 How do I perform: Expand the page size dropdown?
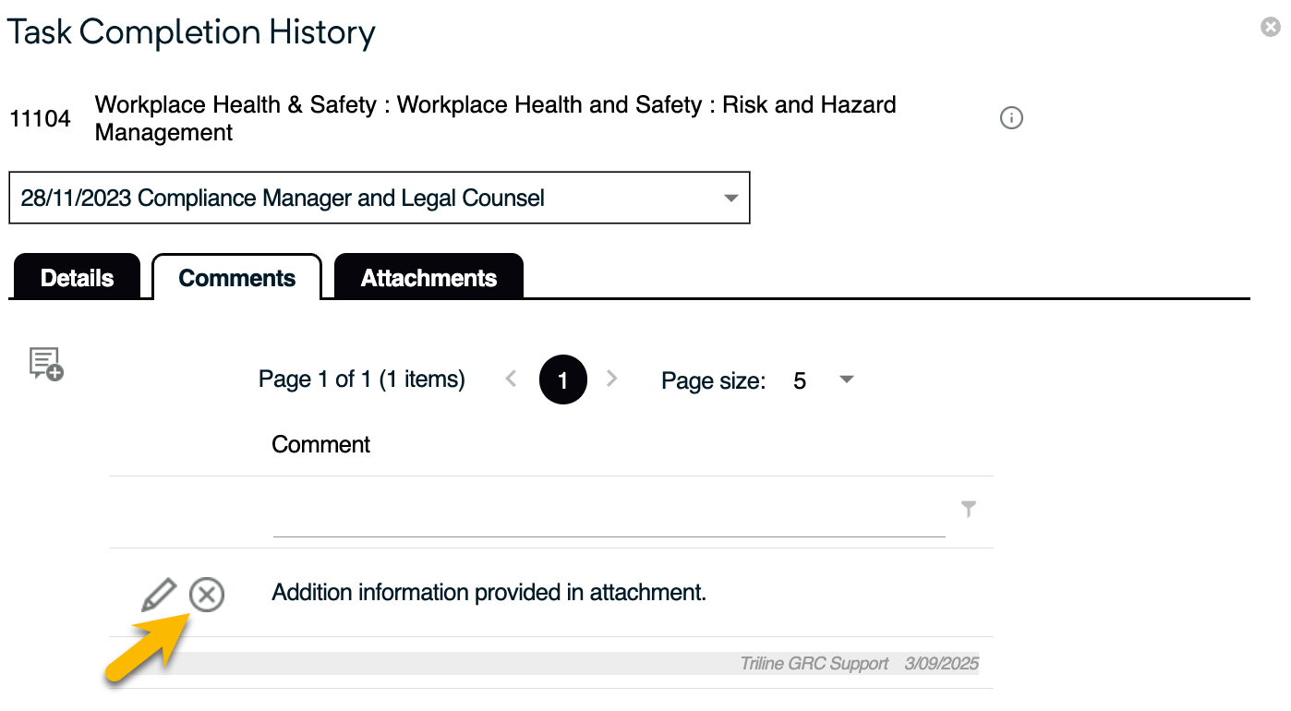[846, 380]
